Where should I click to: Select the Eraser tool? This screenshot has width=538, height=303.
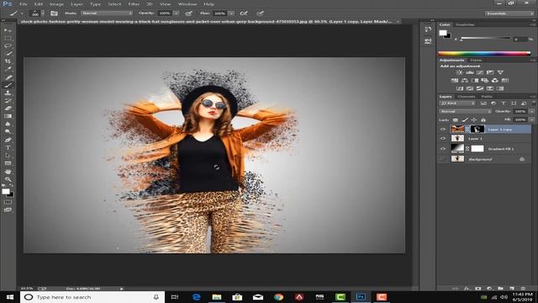pyautogui.click(x=8, y=109)
